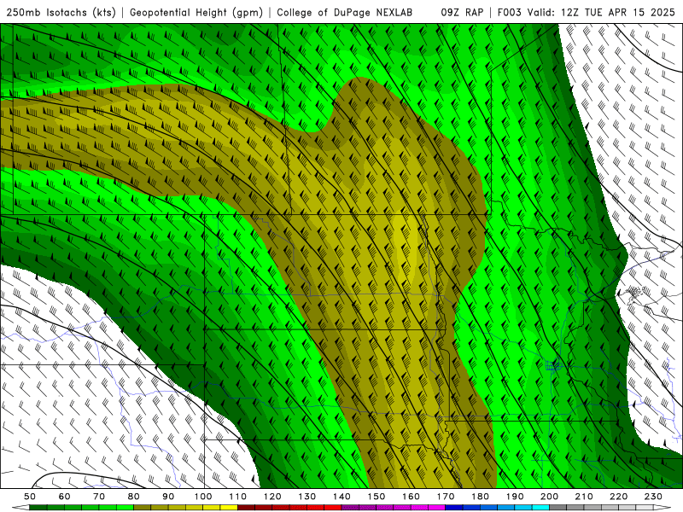Click the 50 value on the color scale
The image size is (683, 512).
30,497
